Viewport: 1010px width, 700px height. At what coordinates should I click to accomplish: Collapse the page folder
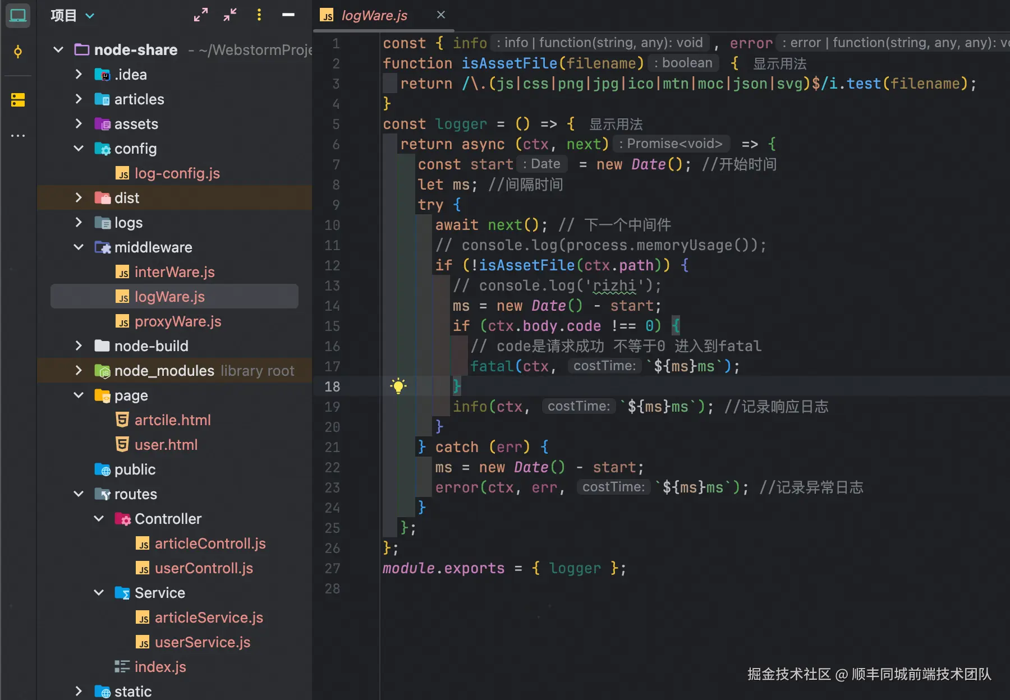[79, 395]
